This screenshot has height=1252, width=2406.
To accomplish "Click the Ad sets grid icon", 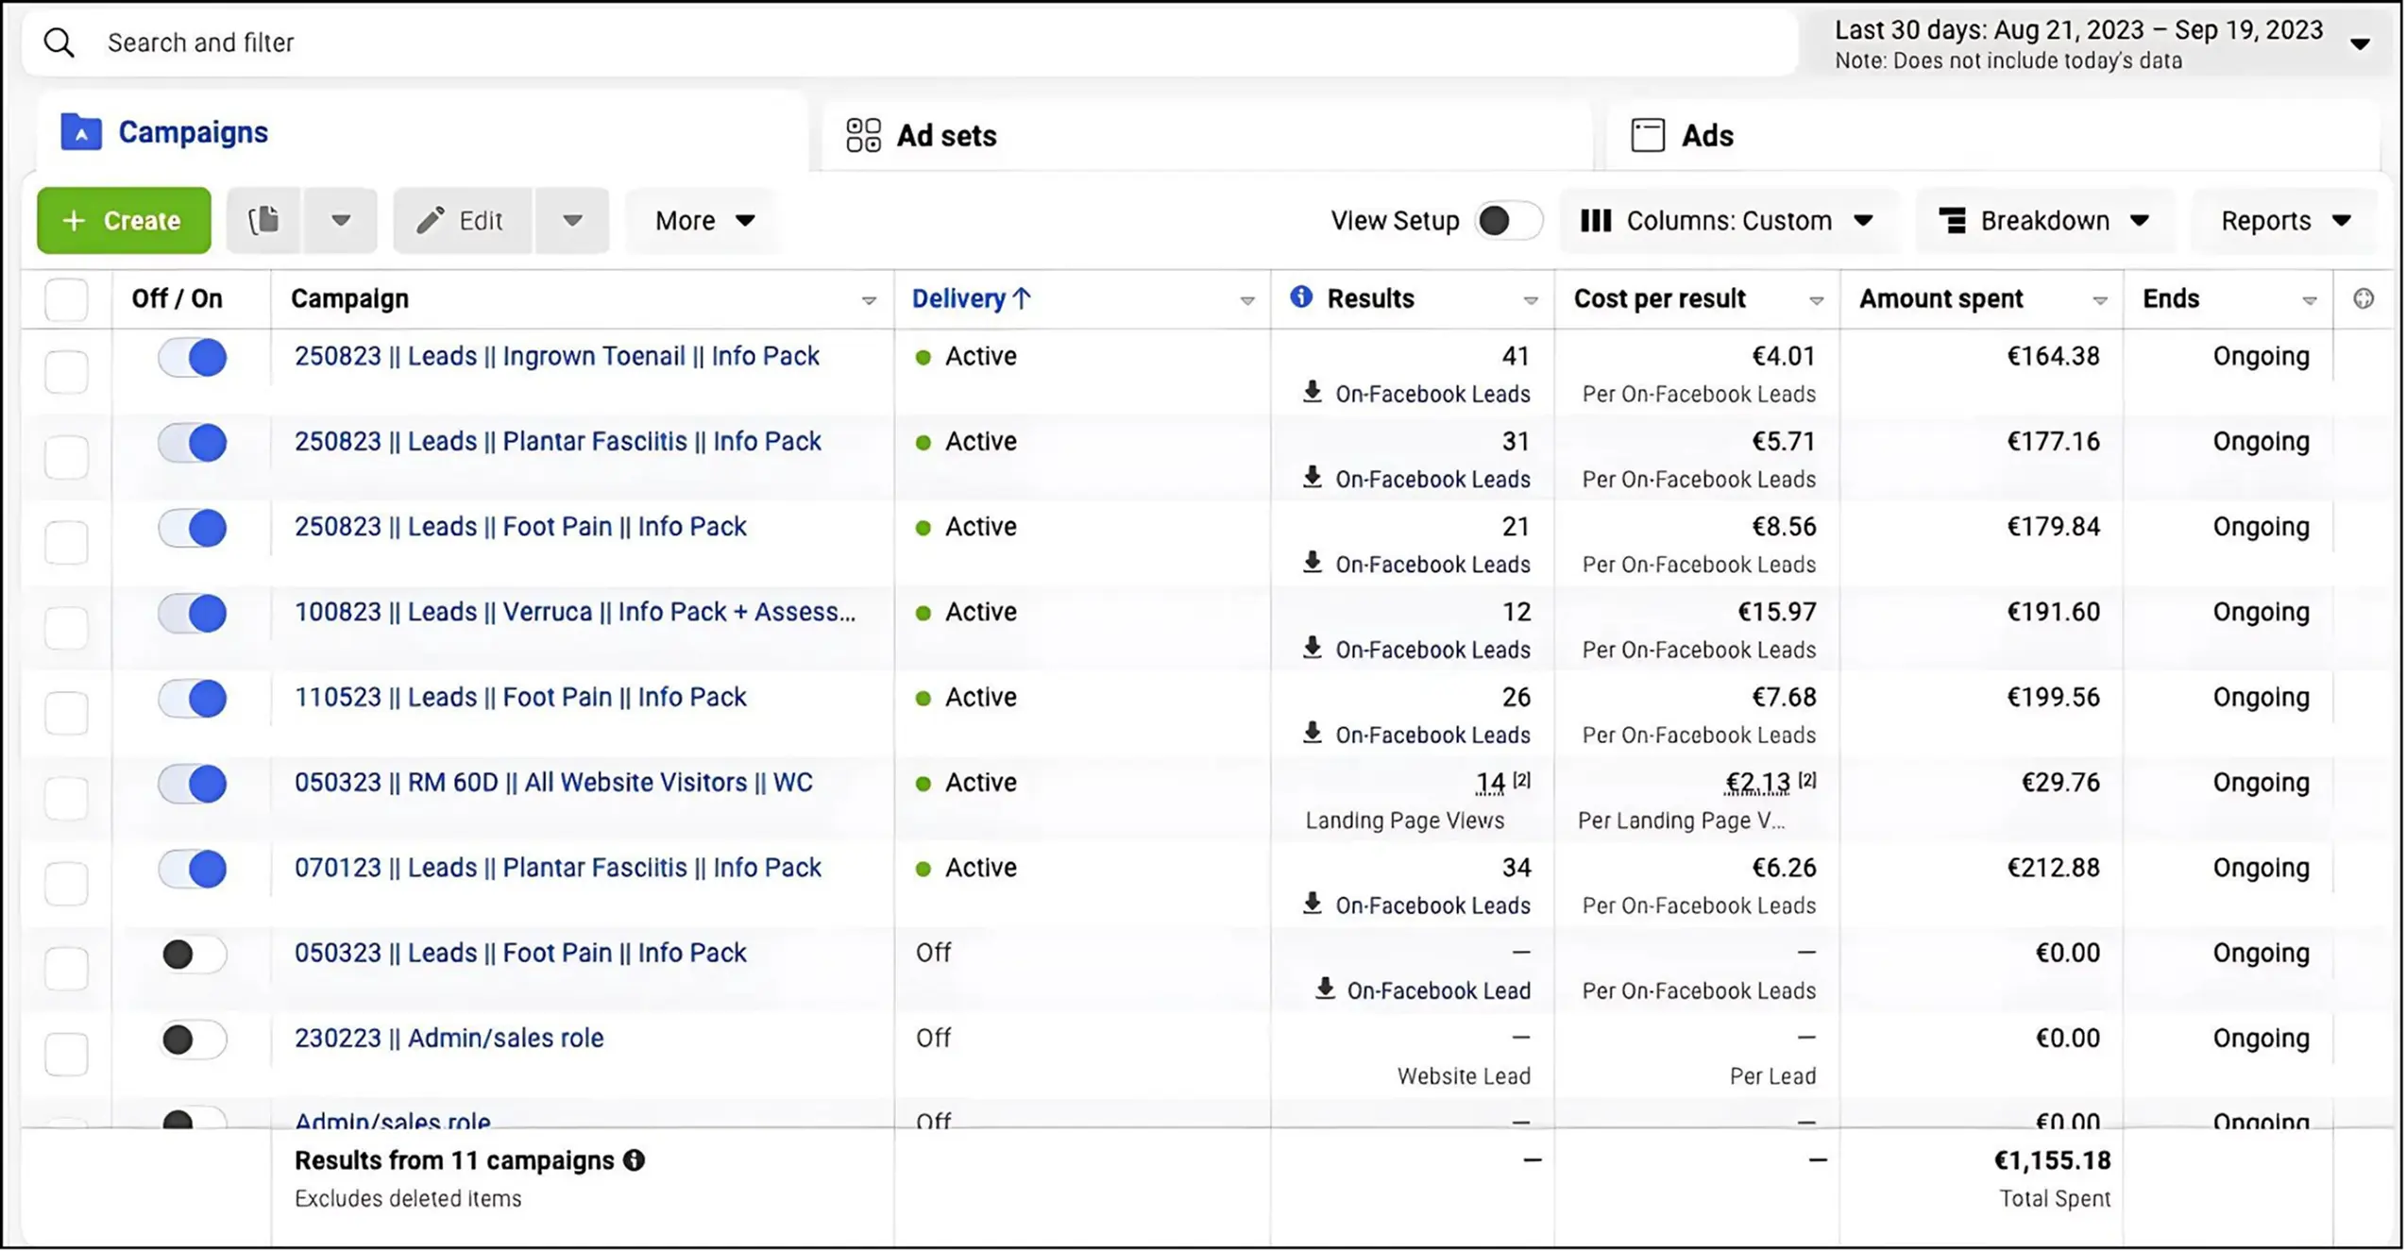I will click(863, 135).
